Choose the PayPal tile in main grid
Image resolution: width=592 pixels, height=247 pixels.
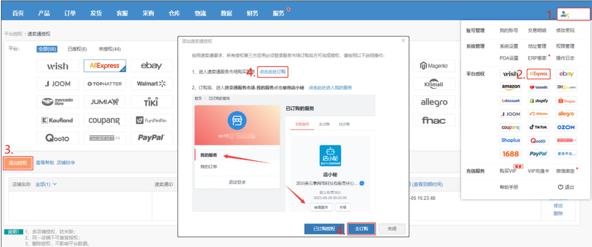coord(151,138)
